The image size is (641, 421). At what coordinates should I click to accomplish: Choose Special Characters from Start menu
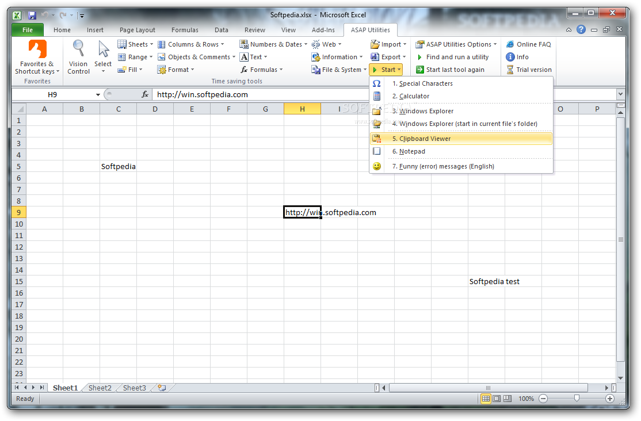[x=461, y=83]
